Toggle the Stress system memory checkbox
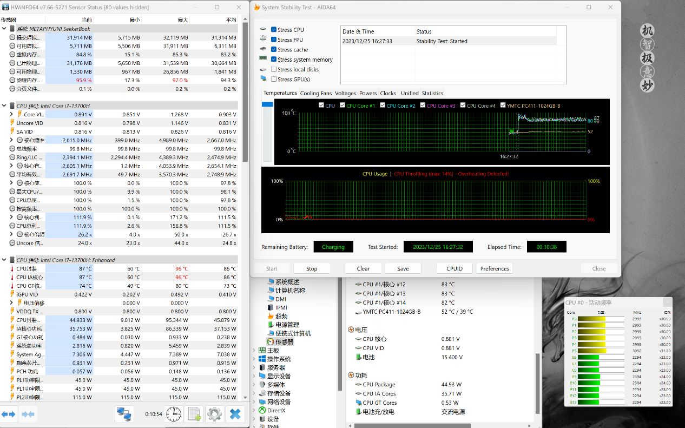The image size is (685, 428). tap(274, 59)
